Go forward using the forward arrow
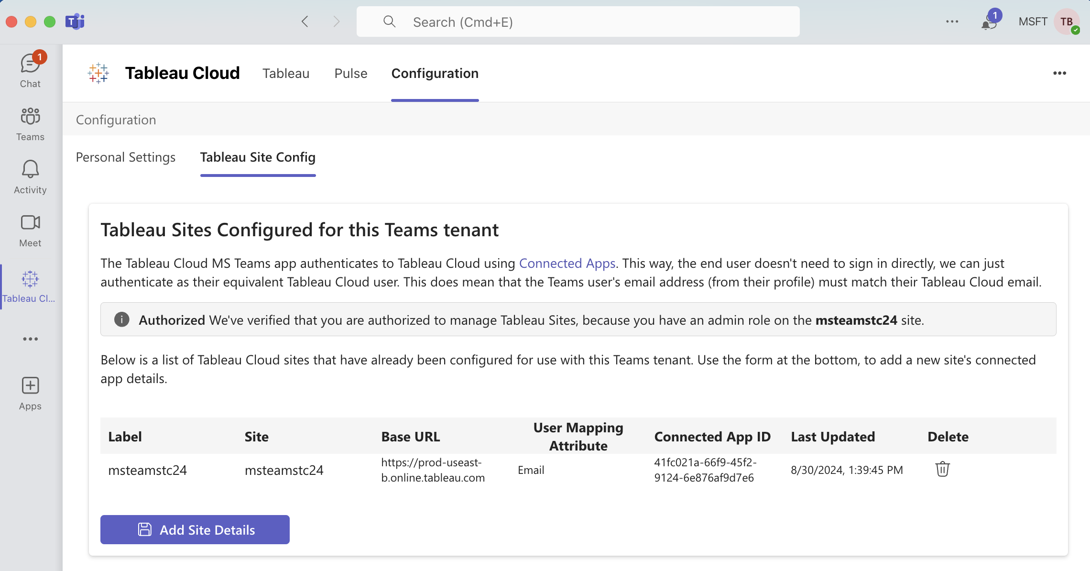1090x571 pixels. 337,22
